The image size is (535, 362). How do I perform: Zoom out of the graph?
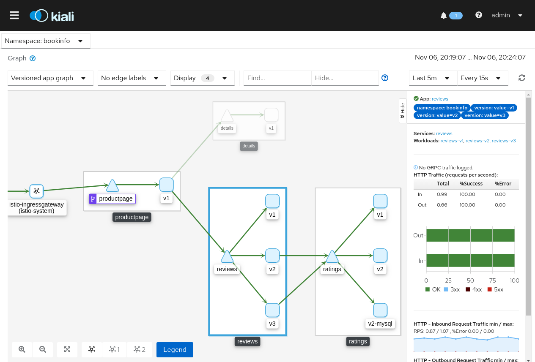point(43,349)
